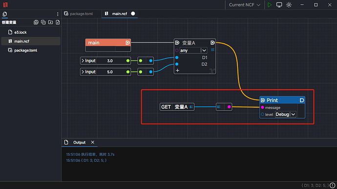This screenshot has width=337, height=189.
Task: Run the current NCF with the green play button
Action: coord(270,5)
